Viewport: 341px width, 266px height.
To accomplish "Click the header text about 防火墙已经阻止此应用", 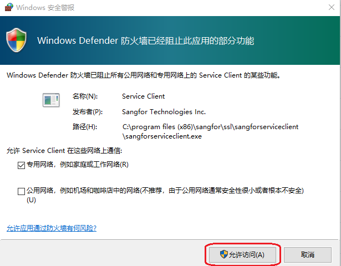I will click(146, 40).
